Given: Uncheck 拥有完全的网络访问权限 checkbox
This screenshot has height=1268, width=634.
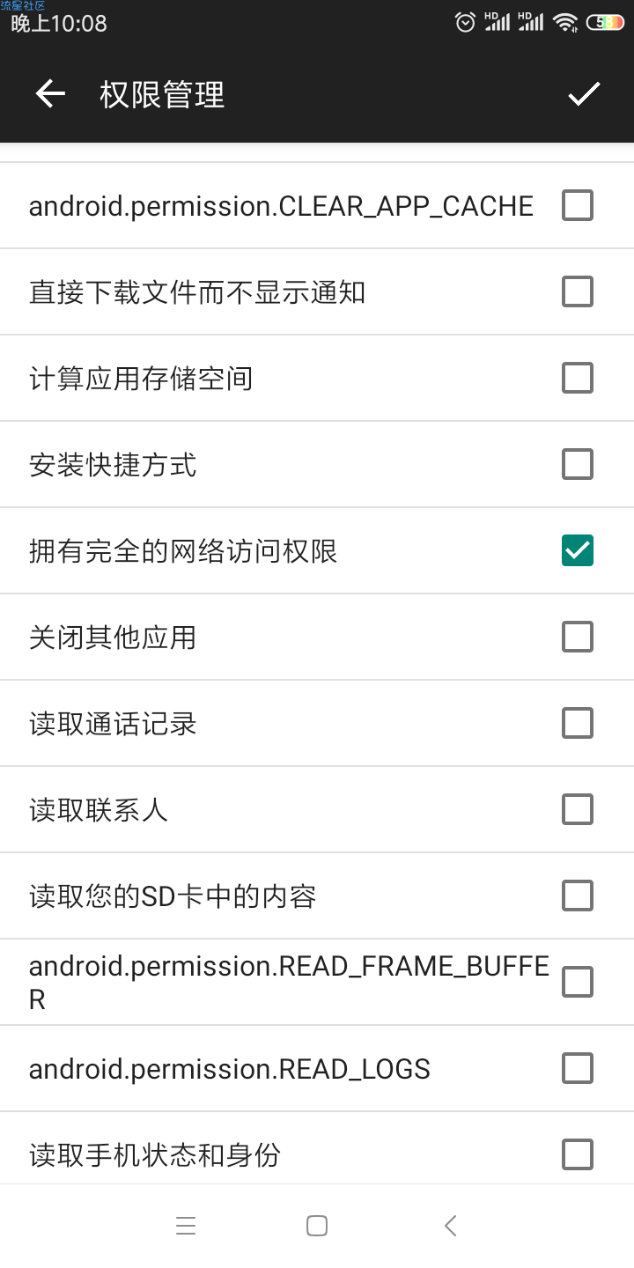Looking at the screenshot, I should click(x=578, y=551).
